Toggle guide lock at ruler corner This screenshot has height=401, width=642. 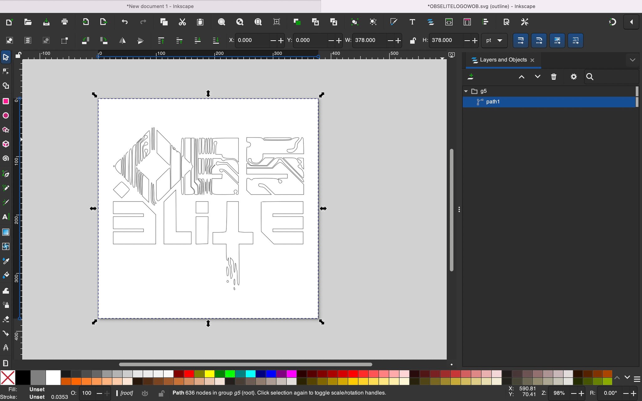tap(18, 55)
